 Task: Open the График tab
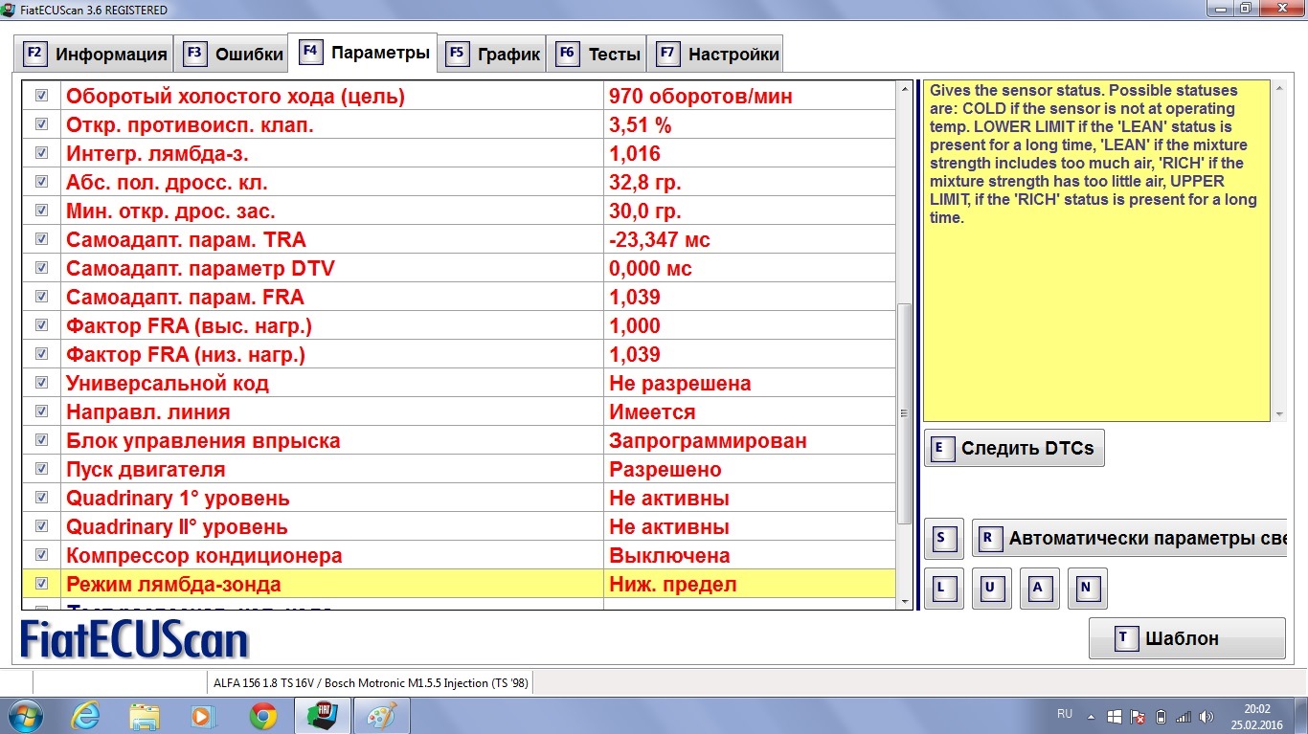coord(494,54)
